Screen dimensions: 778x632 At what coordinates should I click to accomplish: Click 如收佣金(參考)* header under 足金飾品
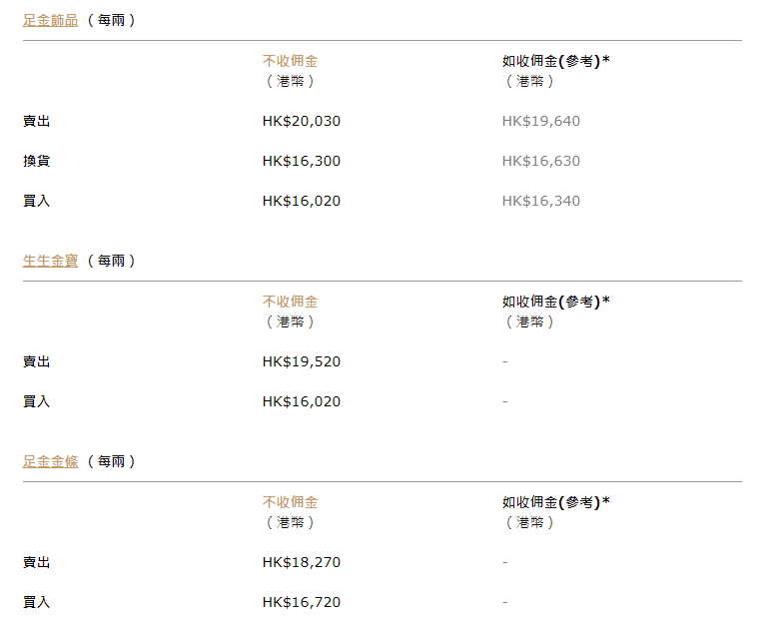pos(556,61)
